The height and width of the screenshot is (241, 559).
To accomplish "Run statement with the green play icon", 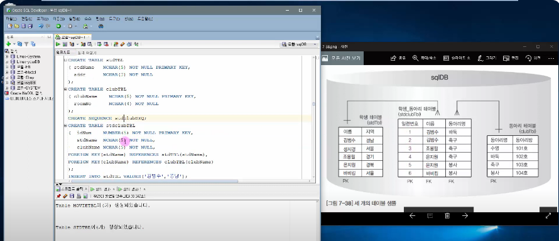I will point(58,44).
